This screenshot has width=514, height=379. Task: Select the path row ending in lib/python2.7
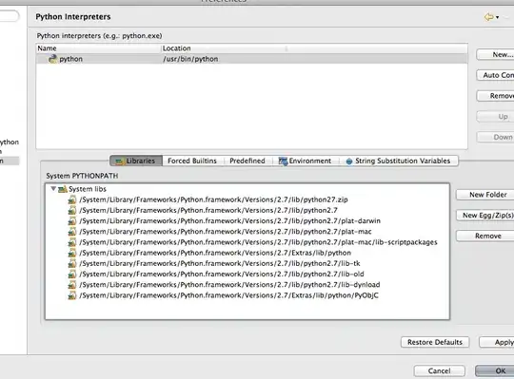click(208, 210)
